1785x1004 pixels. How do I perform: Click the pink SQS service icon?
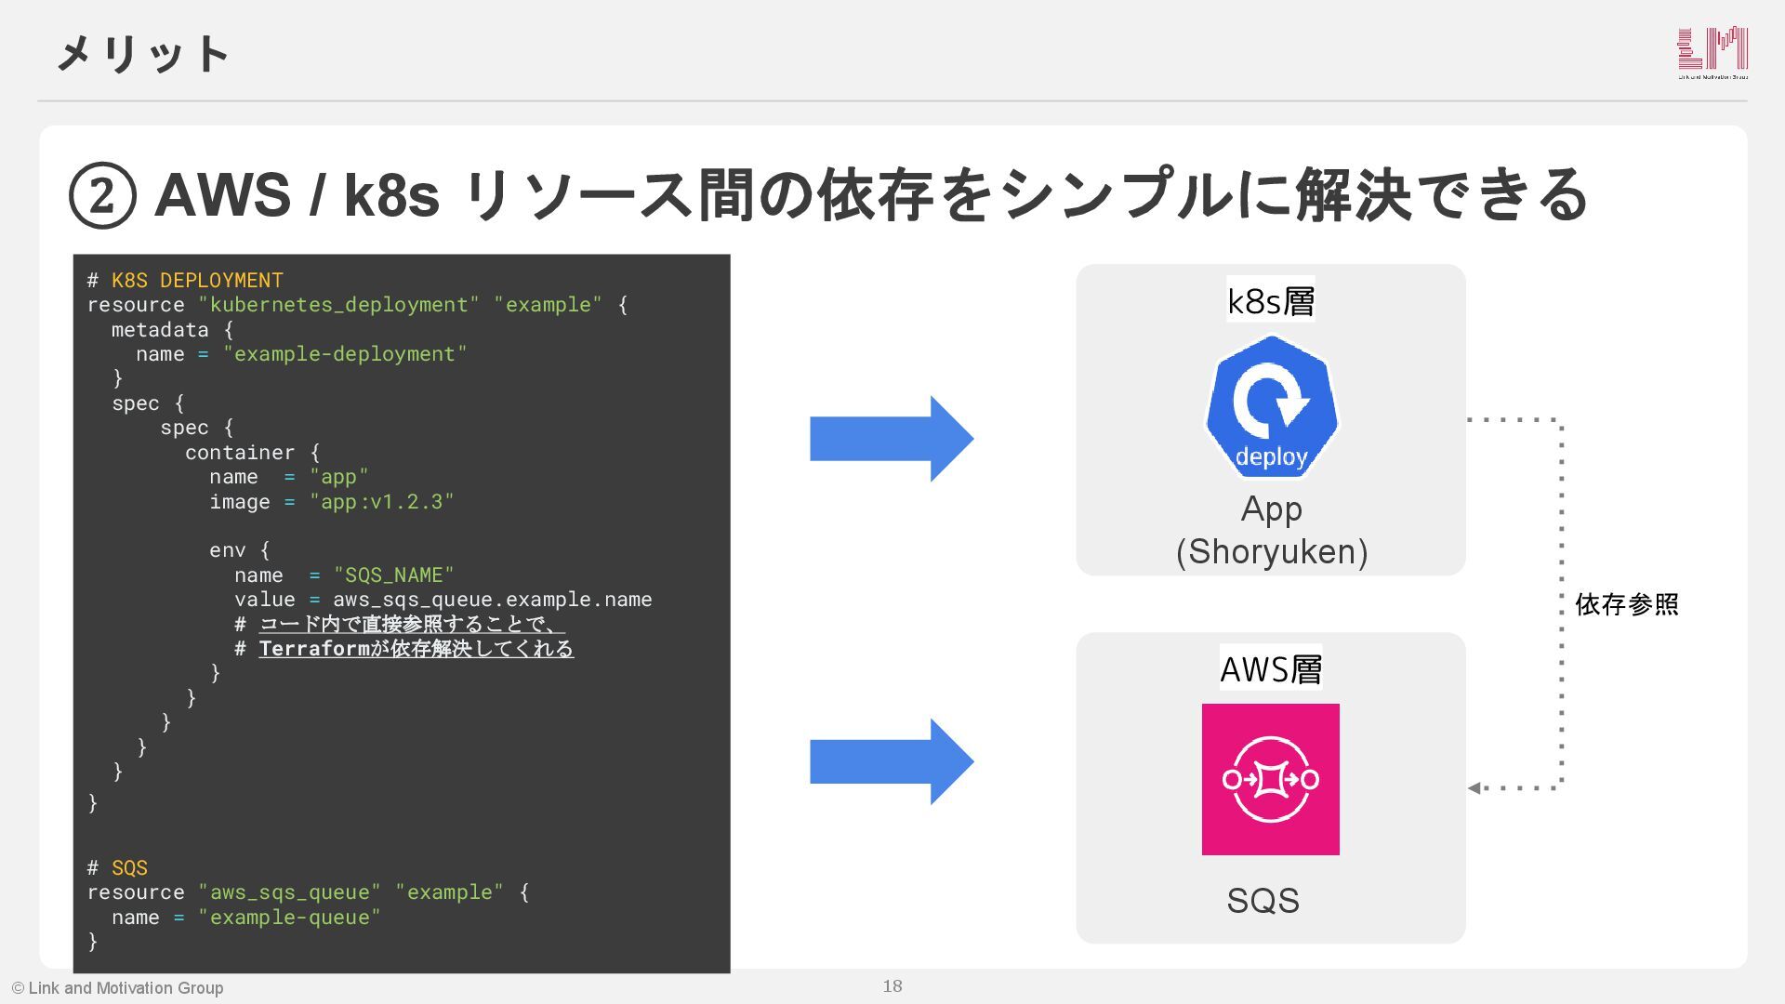1270,779
